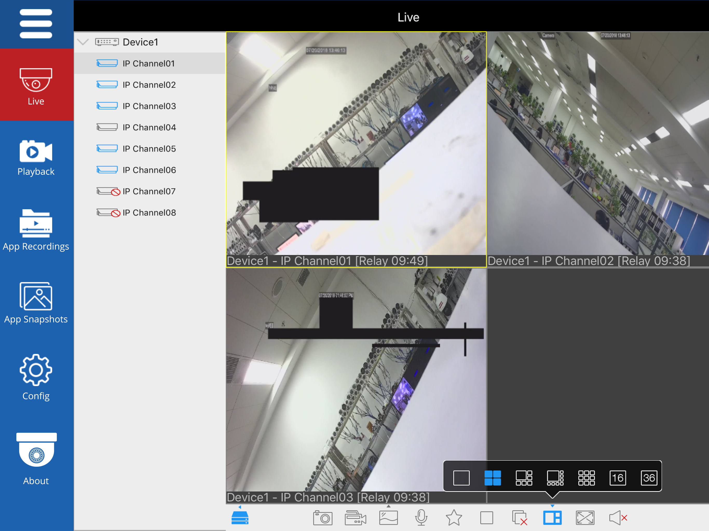Screen dimensions: 709x531
Task: Add to favorites with star icon
Action: click(454, 518)
